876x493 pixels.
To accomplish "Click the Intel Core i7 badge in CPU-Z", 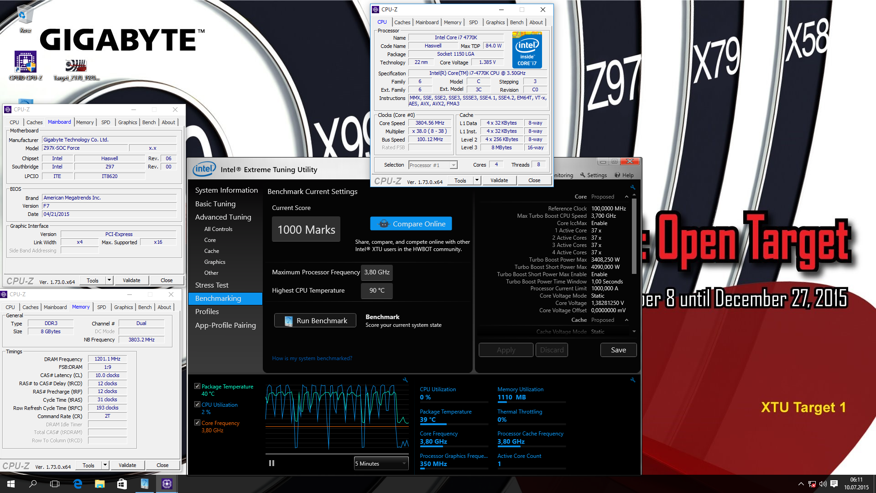I will click(x=527, y=50).
